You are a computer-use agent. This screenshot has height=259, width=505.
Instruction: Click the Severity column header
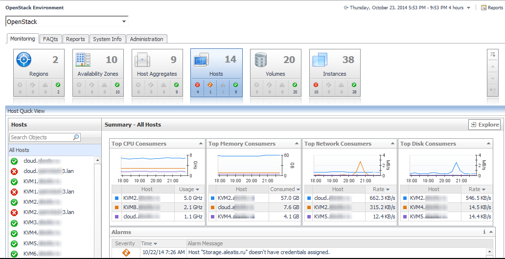coord(126,243)
